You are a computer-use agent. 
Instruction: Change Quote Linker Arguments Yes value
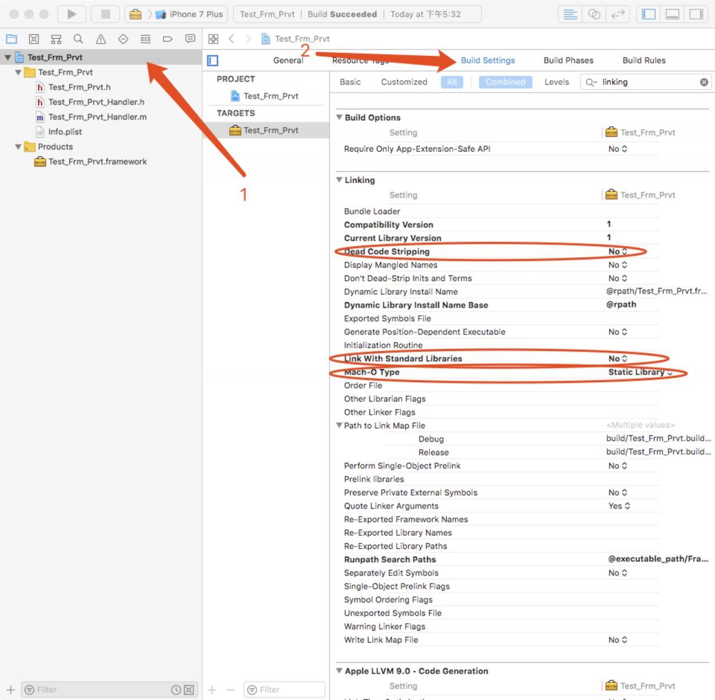coord(619,506)
